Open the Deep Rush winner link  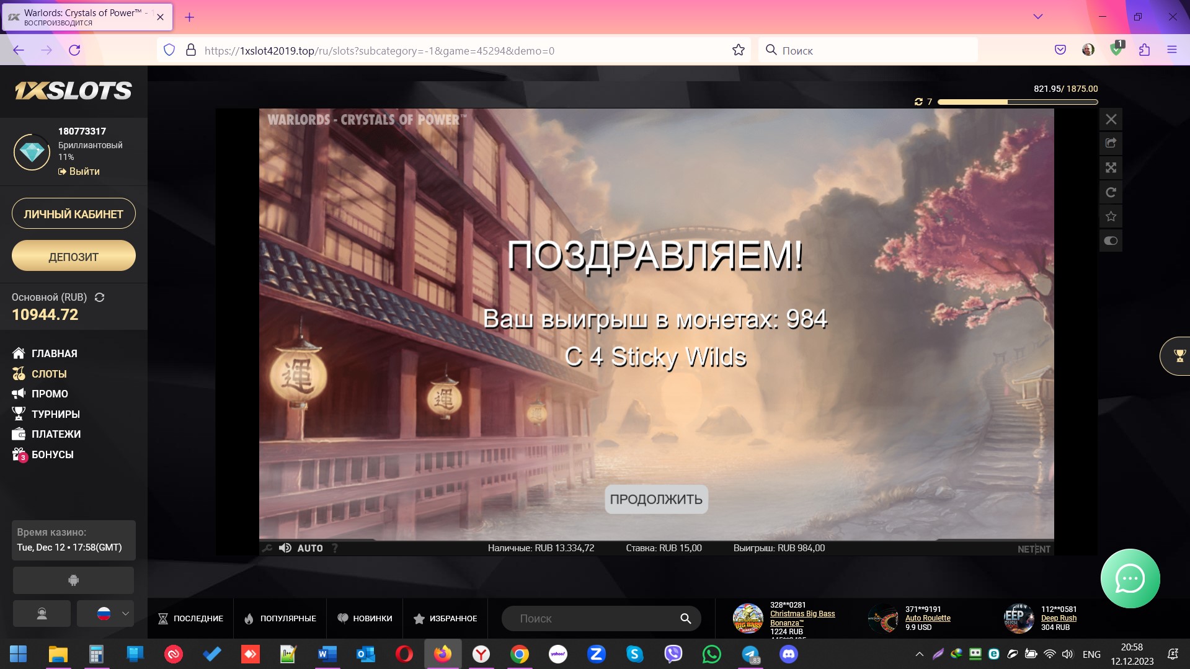1059,618
